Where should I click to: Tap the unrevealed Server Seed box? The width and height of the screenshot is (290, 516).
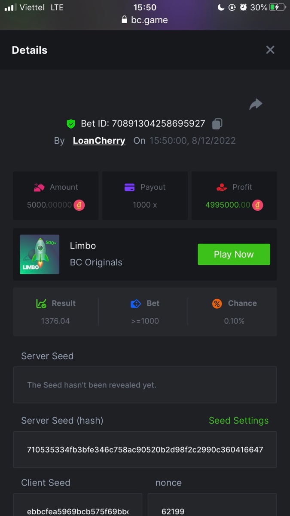pyautogui.click(x=145, y=385)
